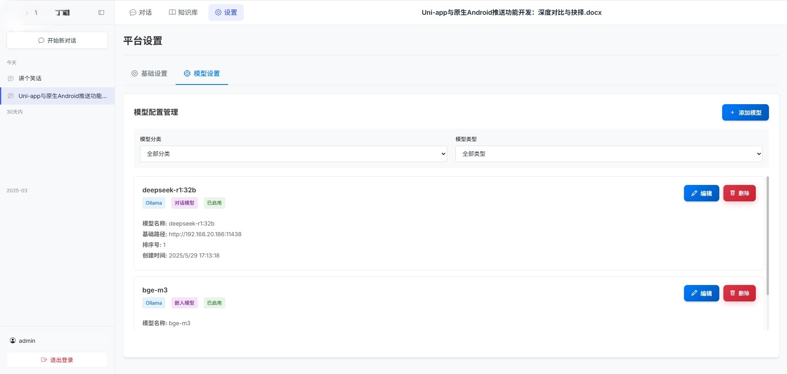The width and height of the screenshot is (787, 374).
Task: Click the 已启用 enabled status badge on deepseek-r1:32b
Action: tap(214, 203)
